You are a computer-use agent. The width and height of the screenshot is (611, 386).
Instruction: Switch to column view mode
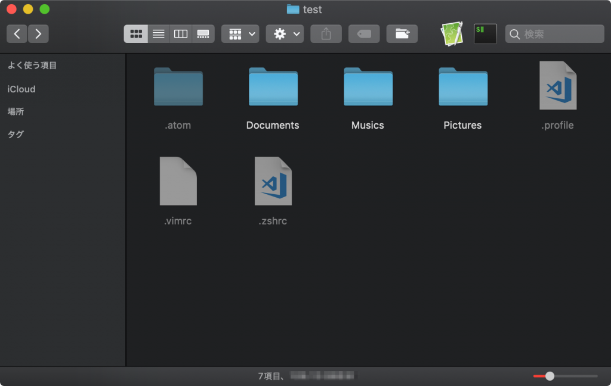point(181,34)
